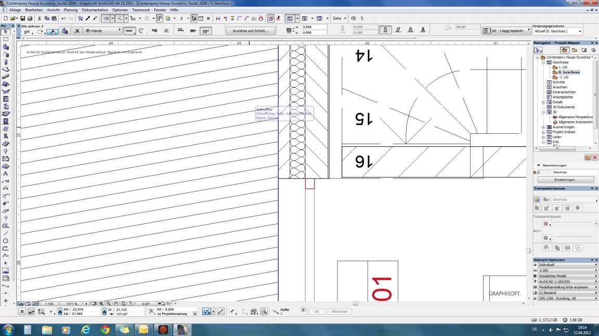Select the Wall tool in the toolbox
599x336 pixels.
tap(5, 47)
